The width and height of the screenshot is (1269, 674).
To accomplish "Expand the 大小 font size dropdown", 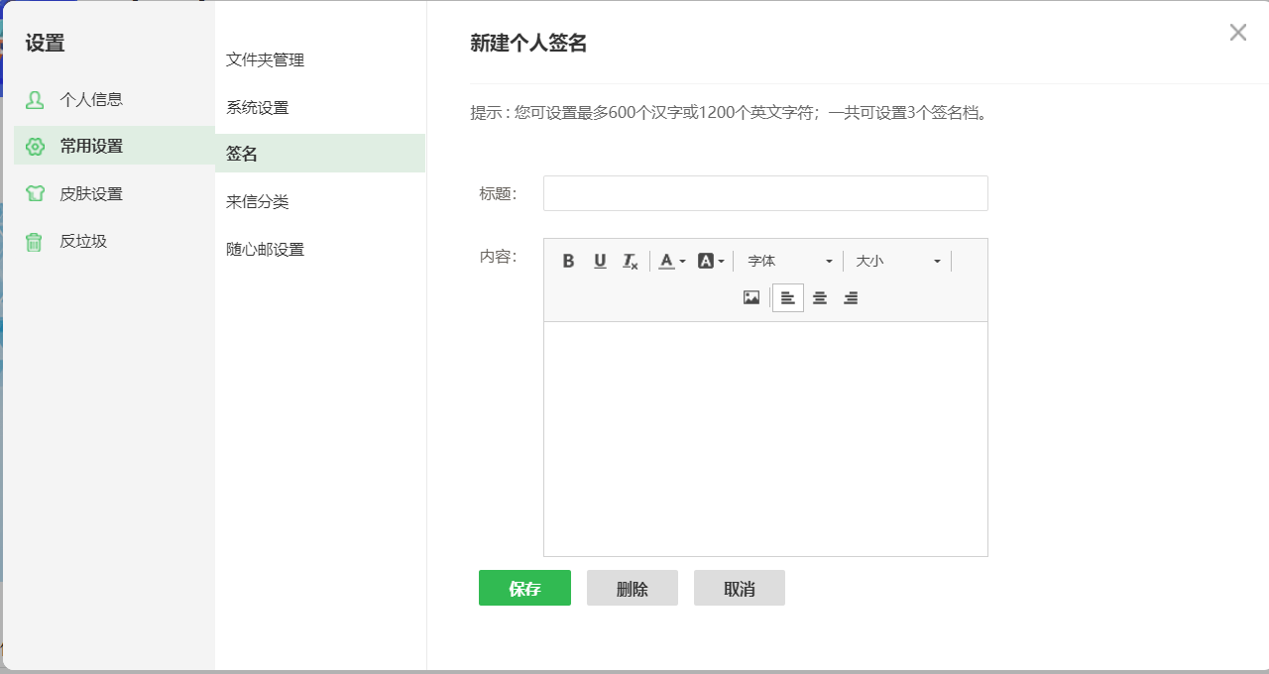I will click(x=897, y=261).
